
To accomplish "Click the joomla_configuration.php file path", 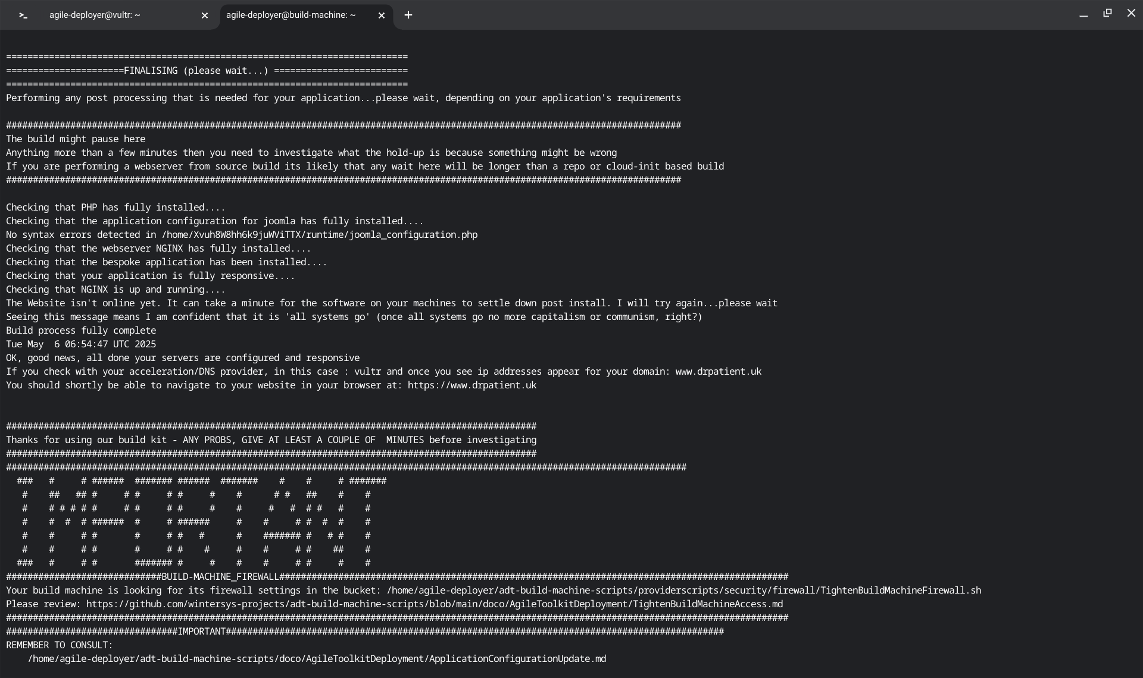I will tap(319, 235).
